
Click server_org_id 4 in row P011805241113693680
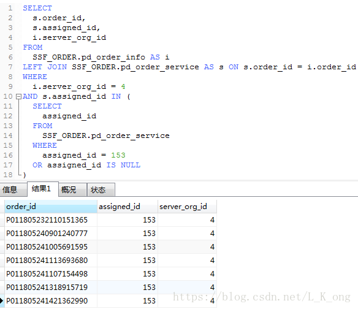tap(187, 261)
